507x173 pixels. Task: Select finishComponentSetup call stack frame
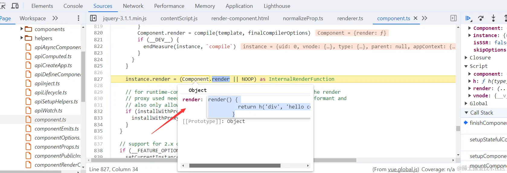pyautogui.click(x=488, y=123)
